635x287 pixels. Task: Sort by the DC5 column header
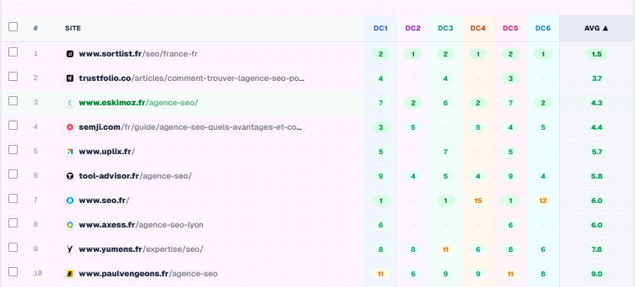point(510,28)
